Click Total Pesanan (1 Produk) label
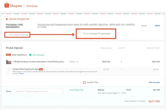This screenshot has width=166, height=110. coord(135,101)
